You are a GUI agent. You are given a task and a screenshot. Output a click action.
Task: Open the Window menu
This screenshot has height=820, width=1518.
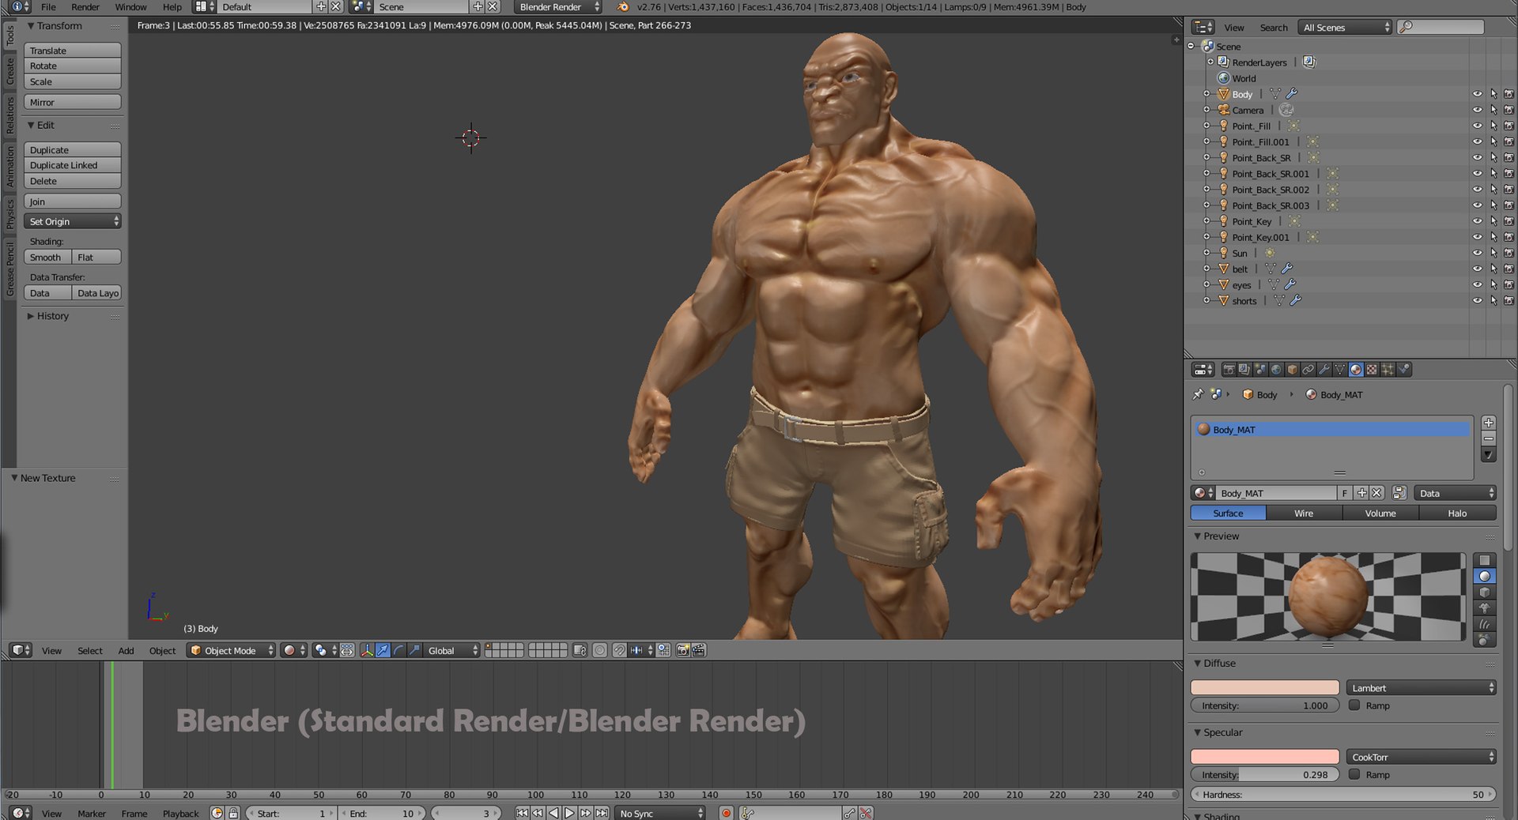click(130, 7)
